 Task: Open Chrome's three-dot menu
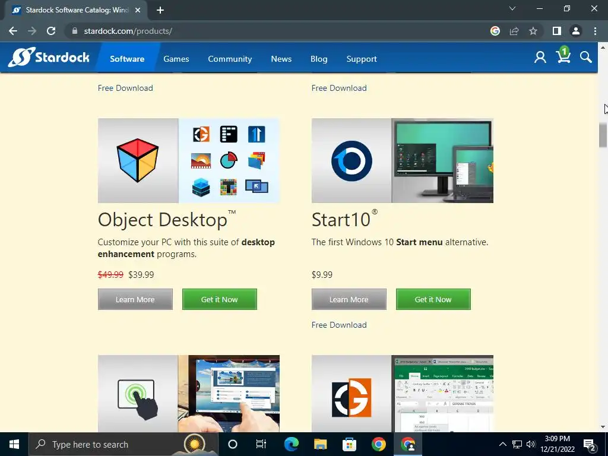point(595,31)
